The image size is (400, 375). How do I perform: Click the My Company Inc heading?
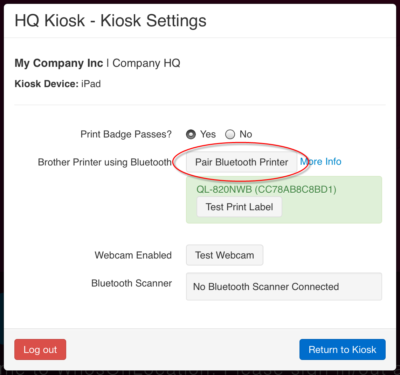click(x=59, y=63)
